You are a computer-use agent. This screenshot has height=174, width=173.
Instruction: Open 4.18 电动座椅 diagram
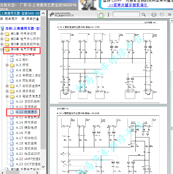click(x=26, y=143)
